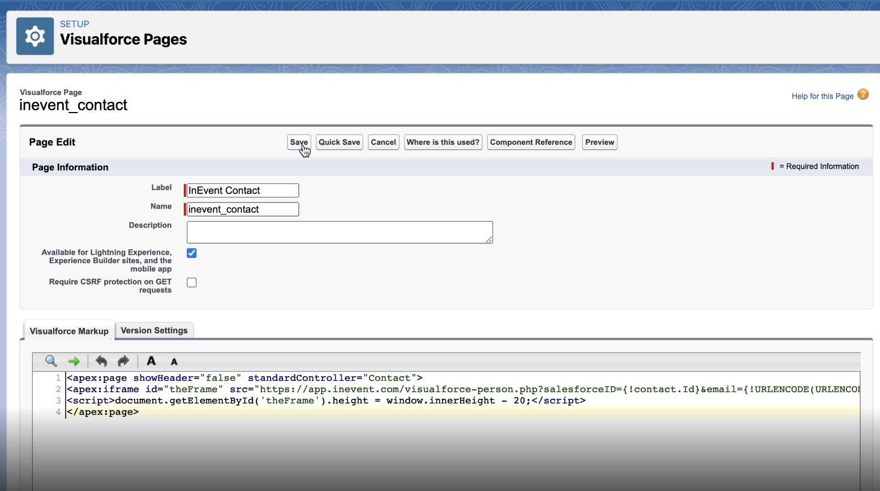Select line number 2 in the gutter
Viewport: 880px width, 491px height.
[58, 389]
